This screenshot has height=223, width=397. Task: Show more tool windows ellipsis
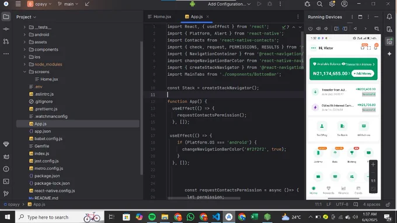click(x=6, y=54)
